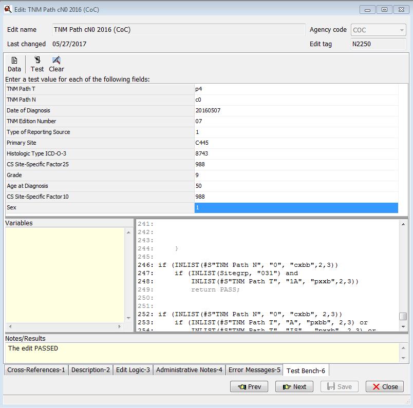Edit Date of Diagnosis value 20160507
This screenshot has height=408, width=413.
[x=296, y=110]
